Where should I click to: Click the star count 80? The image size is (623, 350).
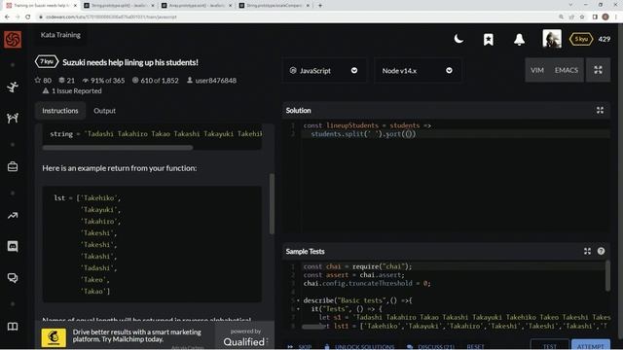point(43,80)
